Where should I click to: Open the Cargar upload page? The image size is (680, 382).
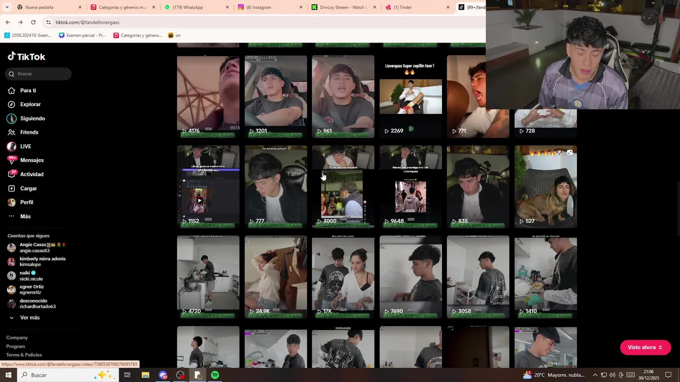click(x=22, y=188)
